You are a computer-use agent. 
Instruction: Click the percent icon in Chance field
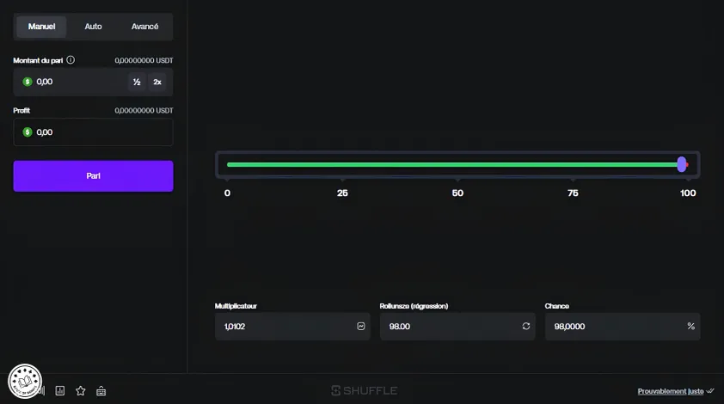pos(690,326)
